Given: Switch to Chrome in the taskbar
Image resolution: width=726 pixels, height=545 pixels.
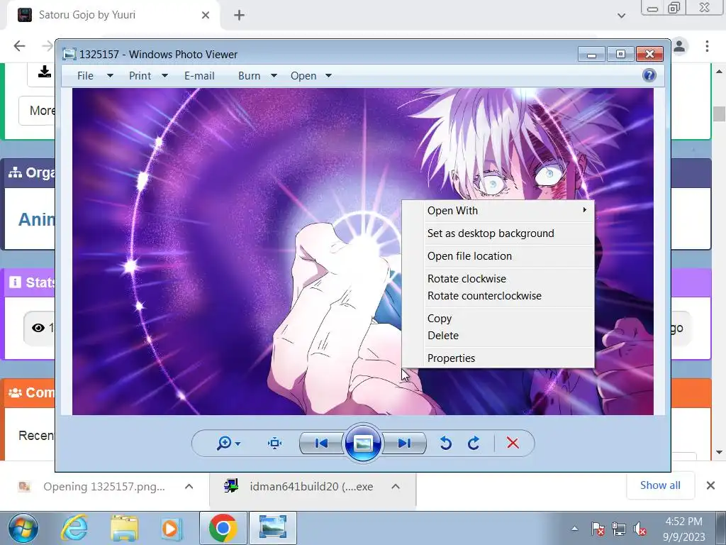Looking at the screenshot, I should (223, 528).
